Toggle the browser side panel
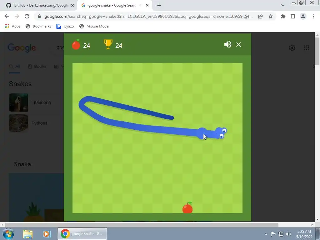Image resolution: width=320 pixels, height=240 pixels. (x=293, y=16)
